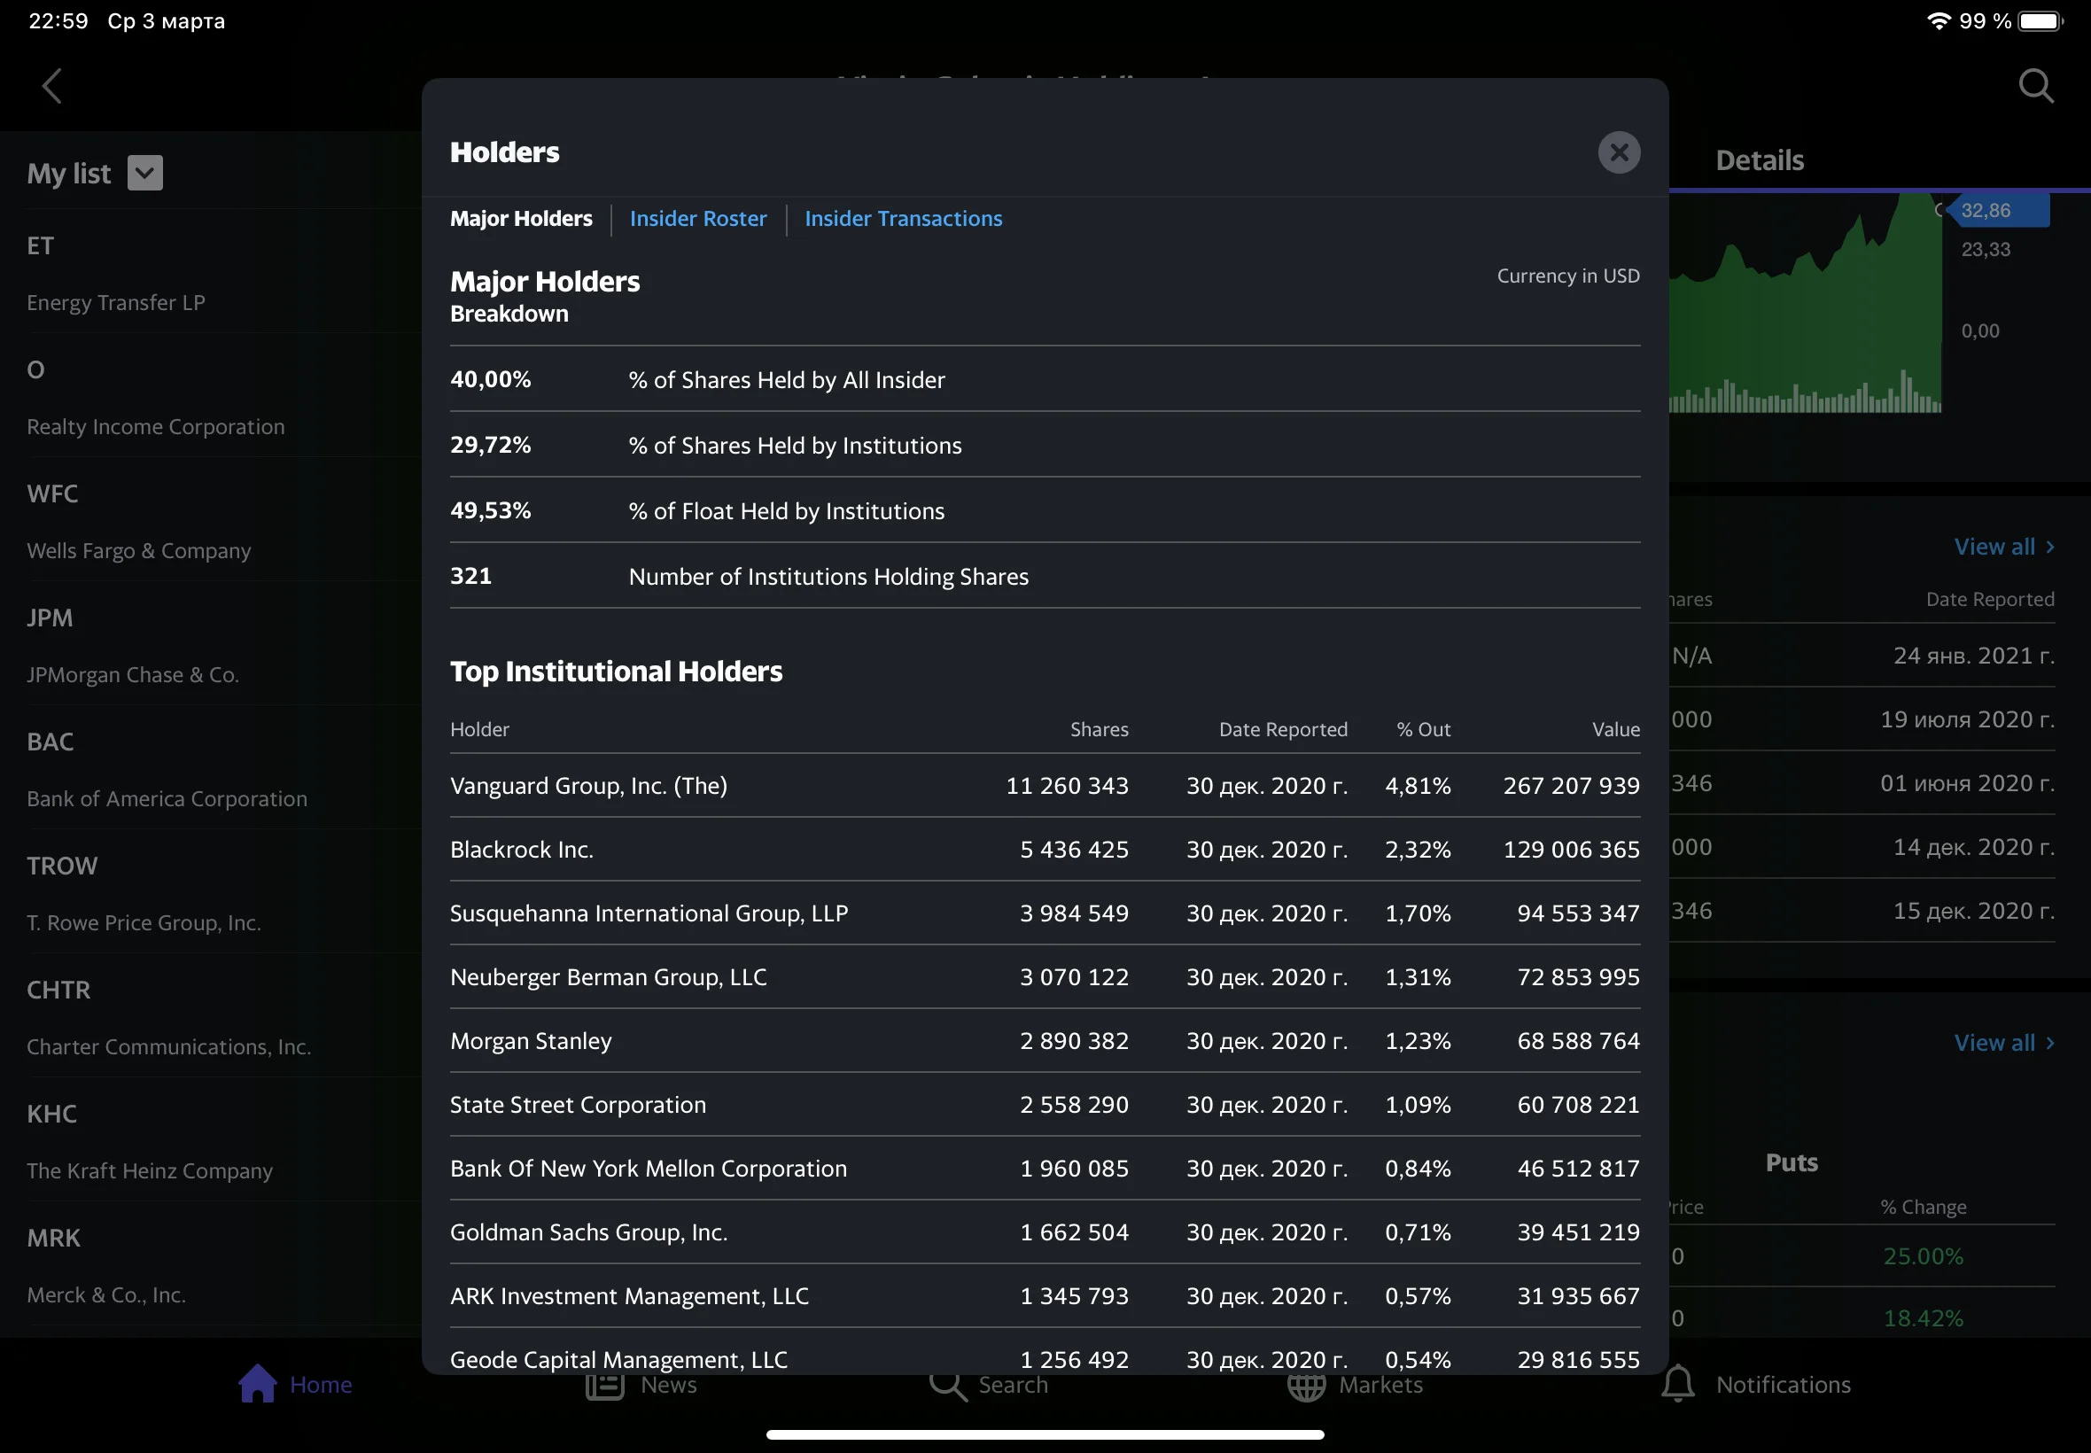2091x1453 pixels.
Task: Tap the battery indicator in status bar
Action: [2040, 21]
